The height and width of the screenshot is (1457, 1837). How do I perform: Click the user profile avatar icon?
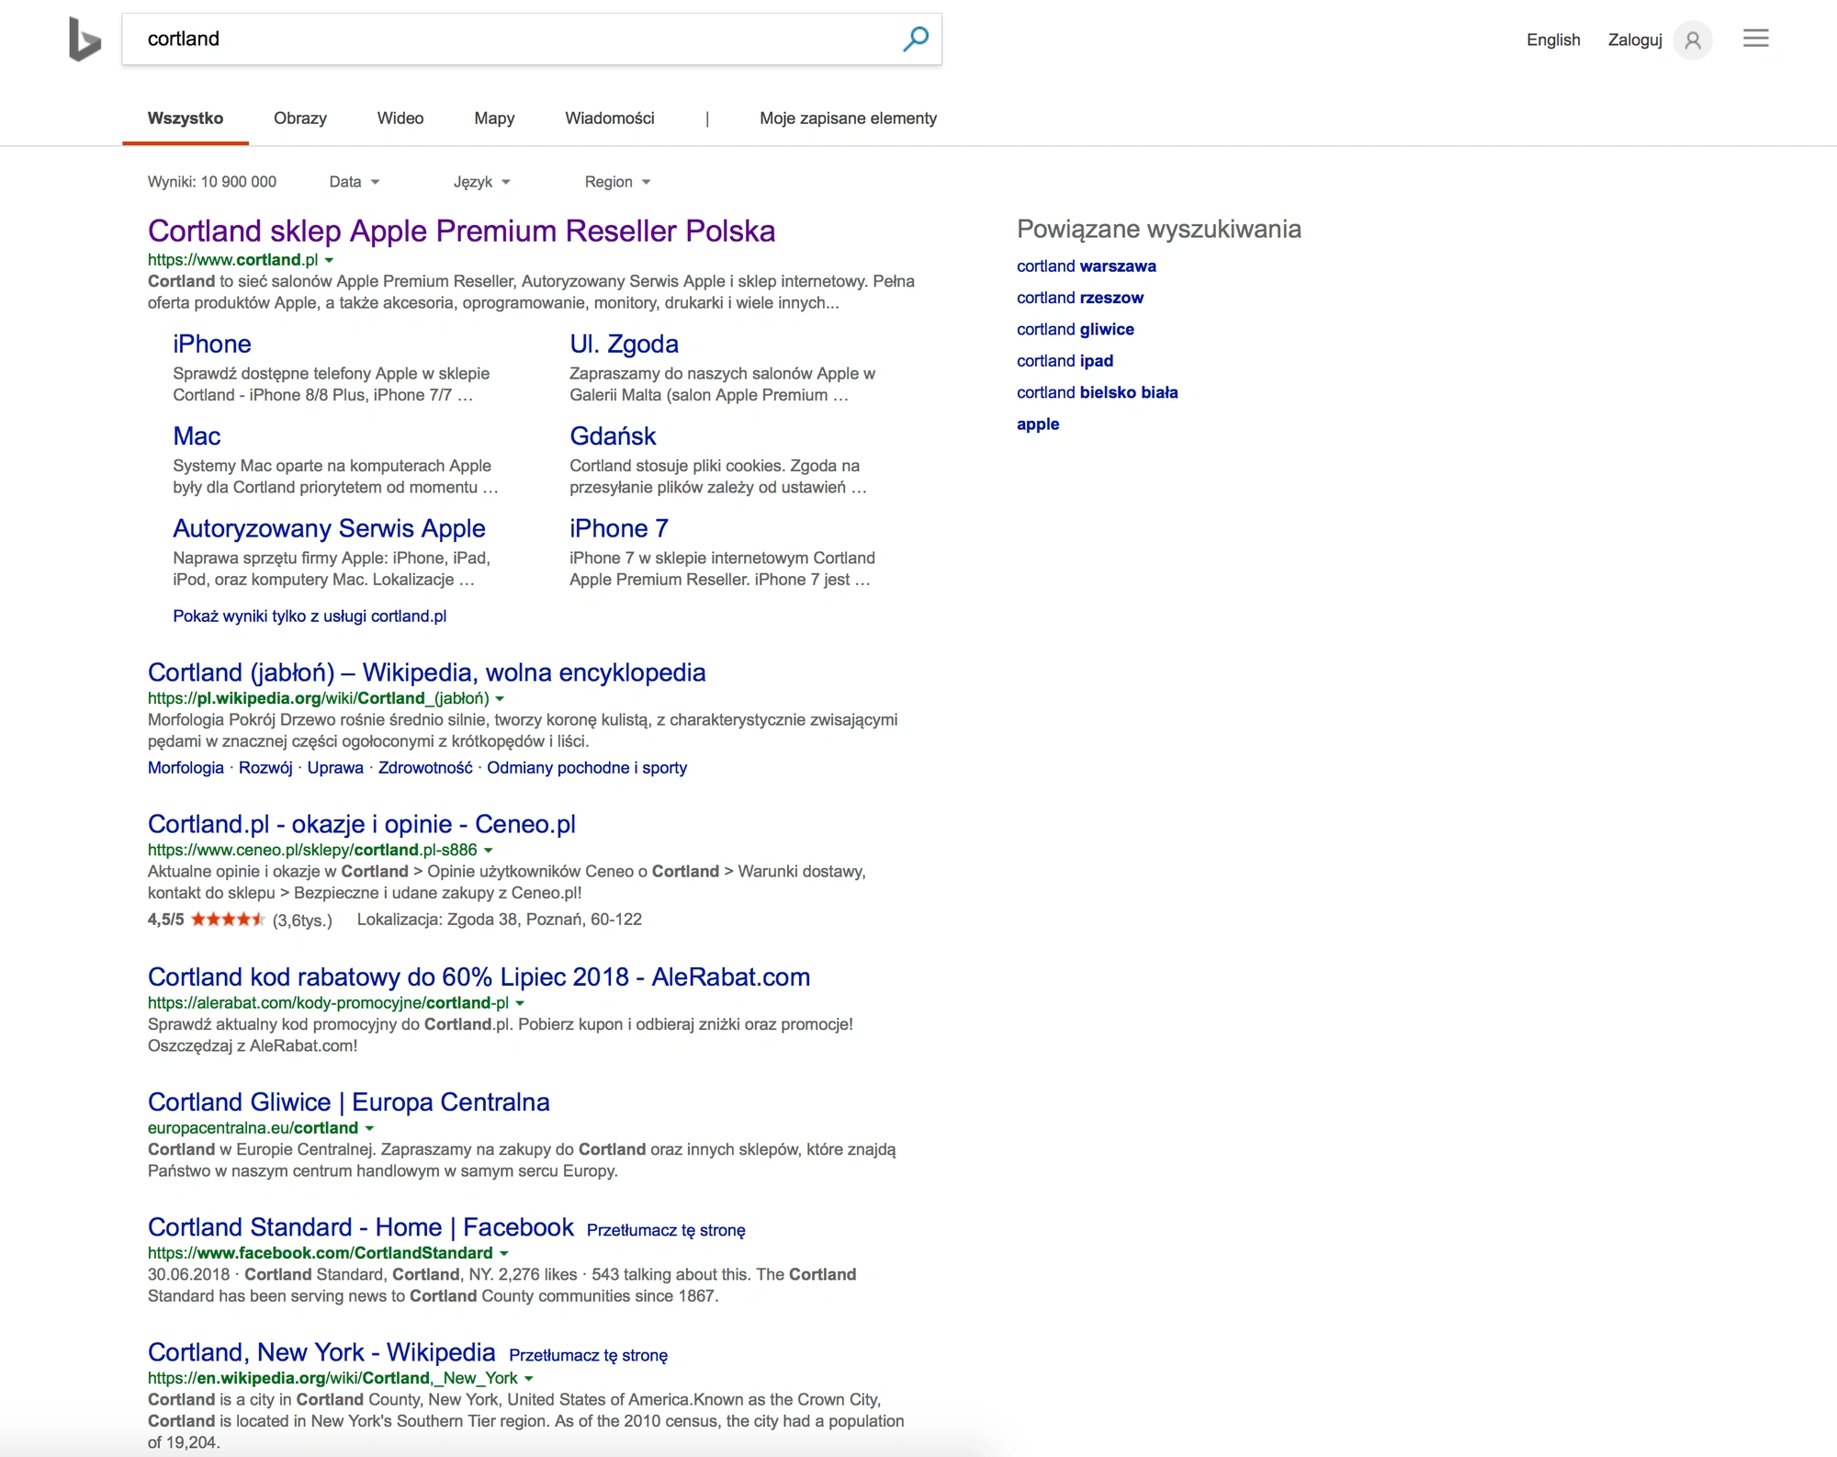click(x=1693, y=40)
